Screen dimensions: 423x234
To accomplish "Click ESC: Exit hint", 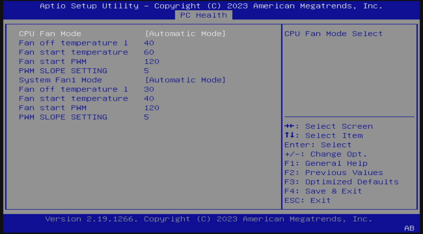I will pyautogui.click(x=307, y=200).
